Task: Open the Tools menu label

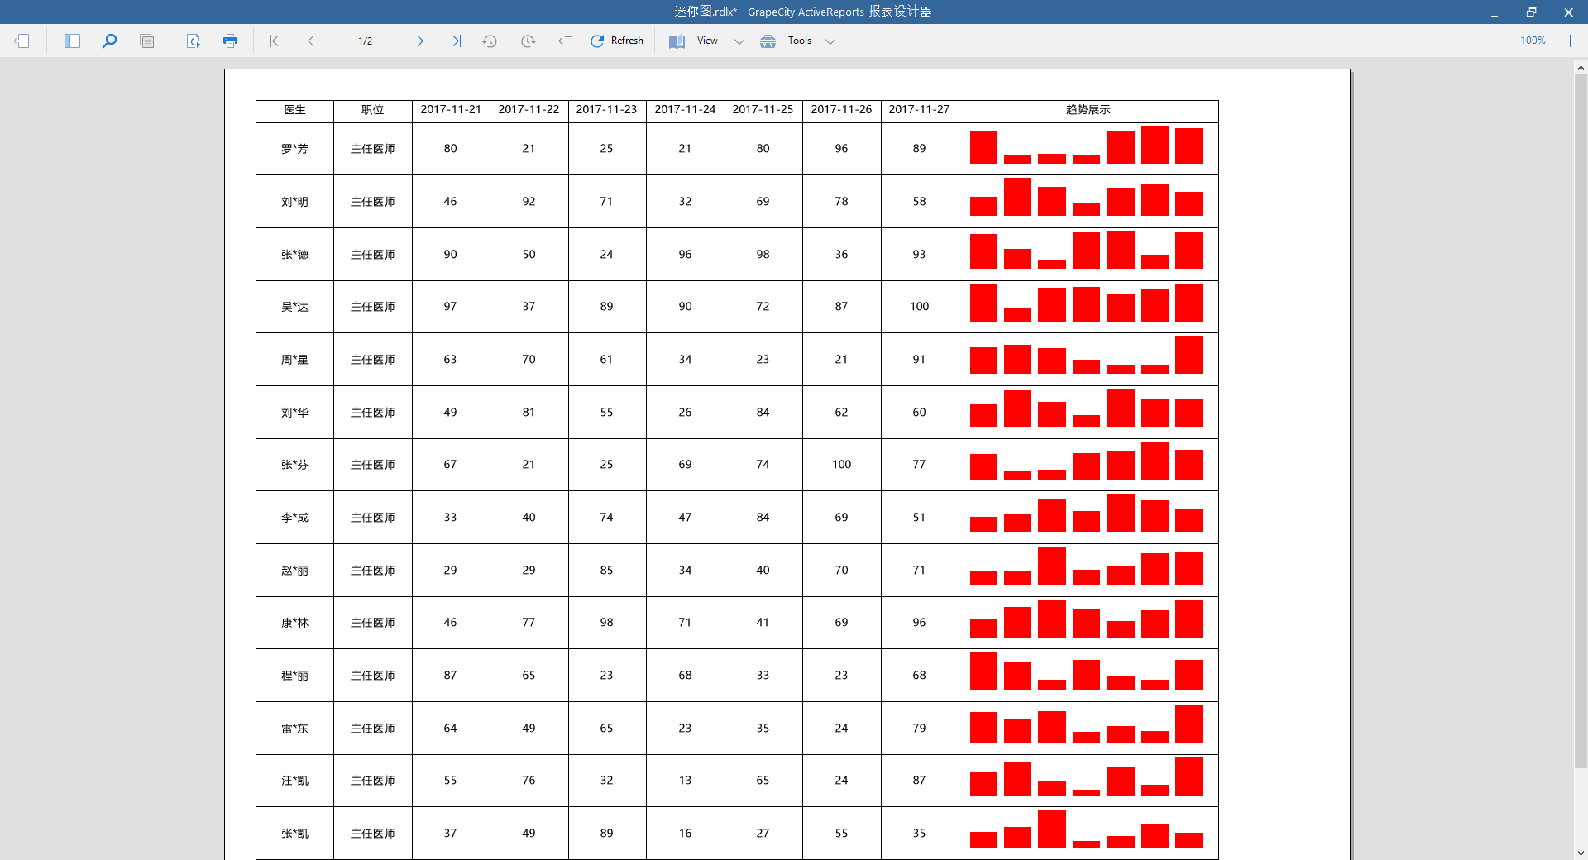Action: [800, 41]
